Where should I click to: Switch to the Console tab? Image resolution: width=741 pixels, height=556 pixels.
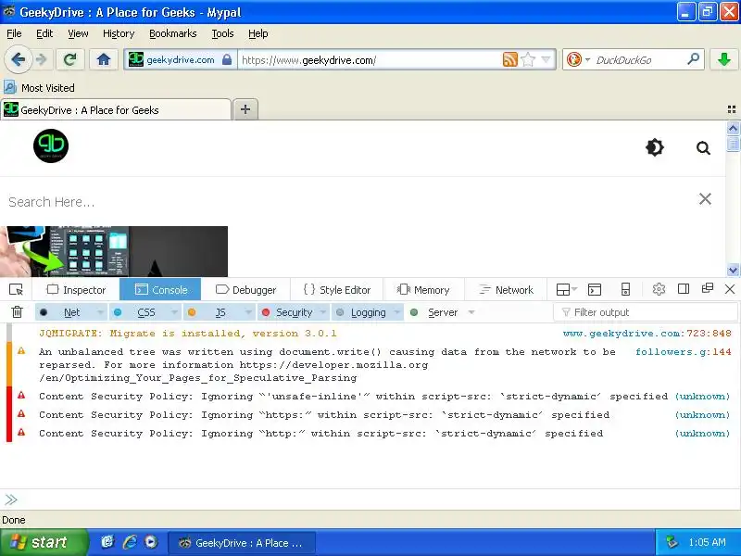(x=160, y=290)
